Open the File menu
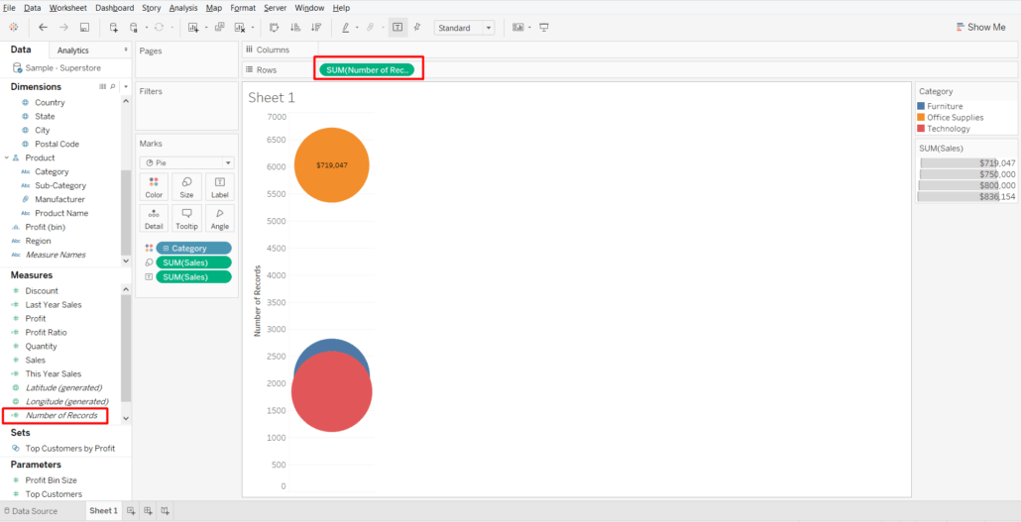The image size is (1021, 522). 9,8
